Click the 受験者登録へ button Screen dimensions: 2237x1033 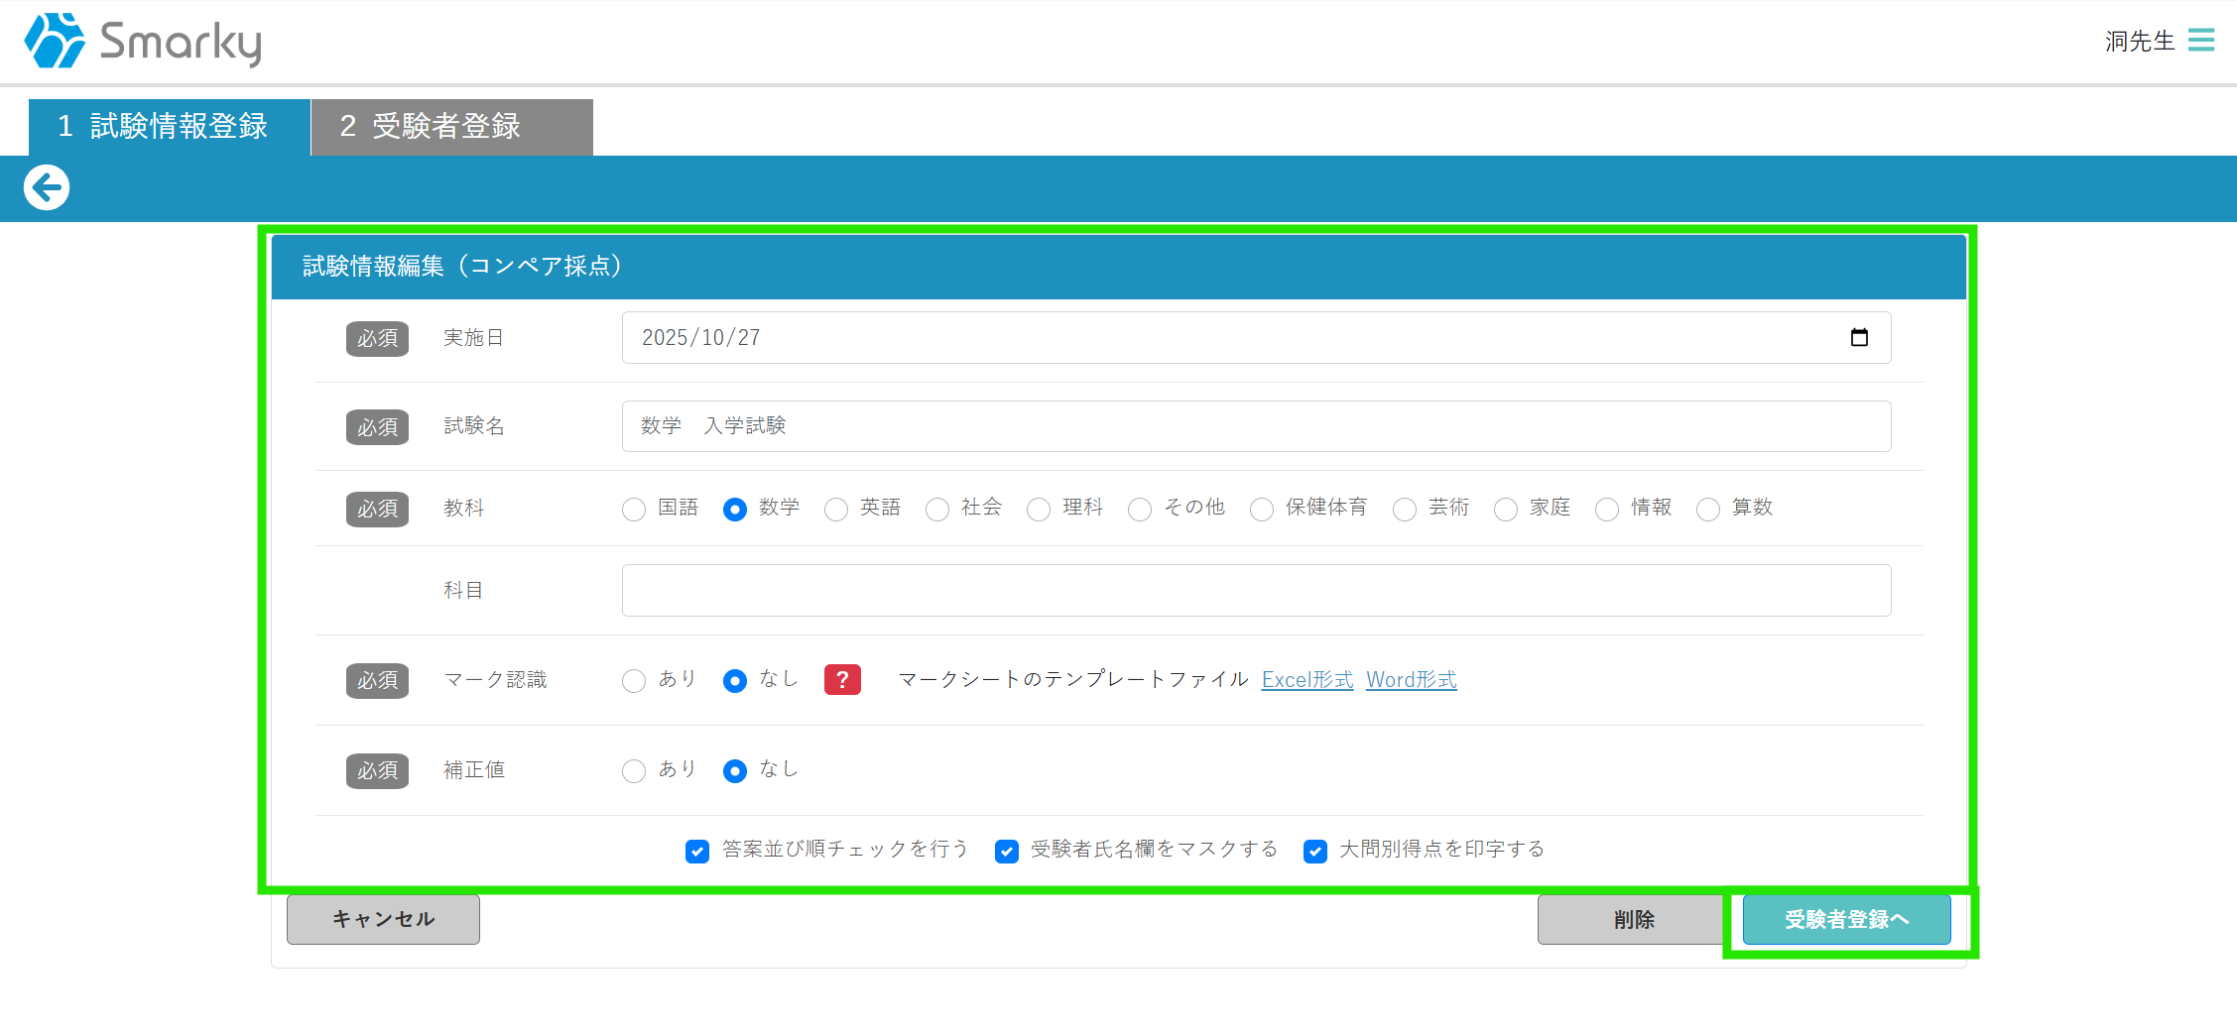pos(1846,920)
